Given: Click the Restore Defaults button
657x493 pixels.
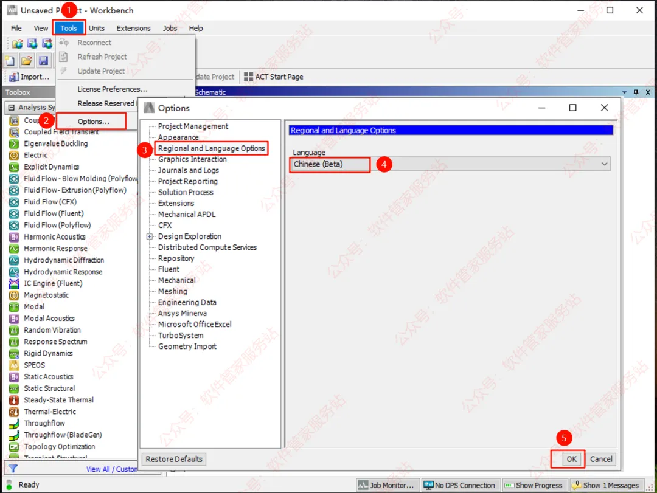Looking at the screenshot, I should 174,459.
